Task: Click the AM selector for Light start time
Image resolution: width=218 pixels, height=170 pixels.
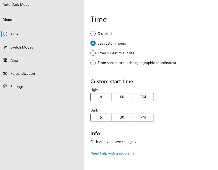Action: pos(143,97)
